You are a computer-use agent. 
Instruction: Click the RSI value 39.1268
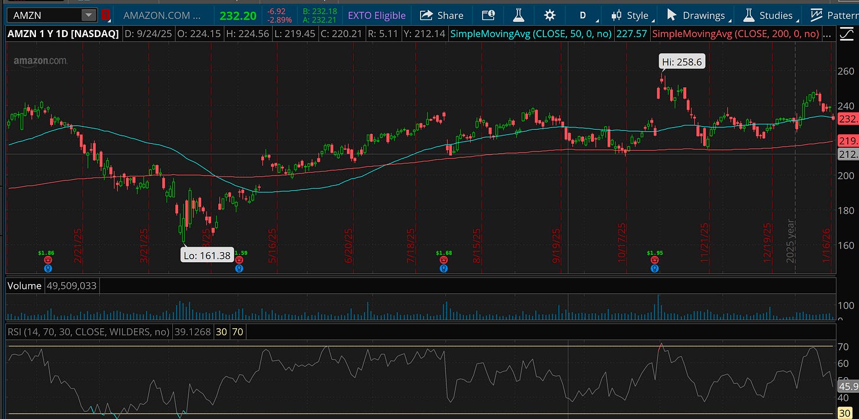[192, 332]
